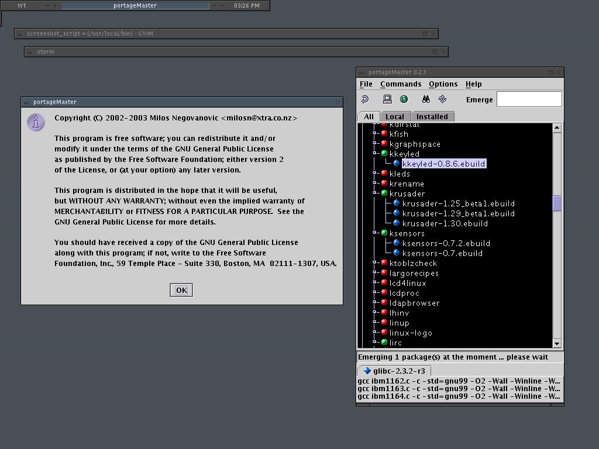Click OK in the copyright dialog
This screenshot has height=449, width=599.
click(x=181, y=290)
